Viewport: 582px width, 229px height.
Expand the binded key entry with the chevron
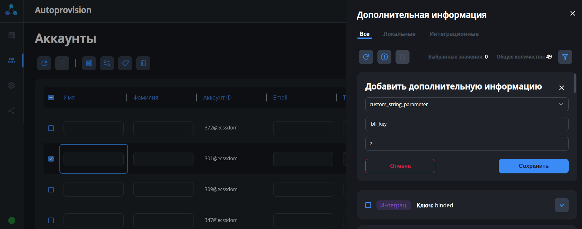(x=561, y=205)
